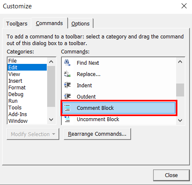Click Commands list scroll down arrow
Image resolution: width=192 pixels, height=185 pixels.
[180, 120]
